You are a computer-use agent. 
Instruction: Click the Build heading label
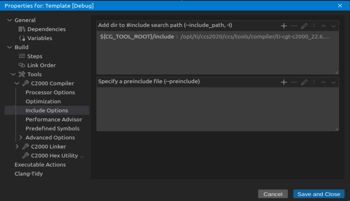pyautogui.click(x=21, y=47)
